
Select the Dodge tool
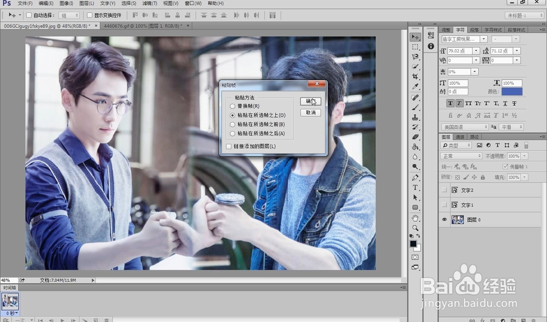tap(415, 167)
